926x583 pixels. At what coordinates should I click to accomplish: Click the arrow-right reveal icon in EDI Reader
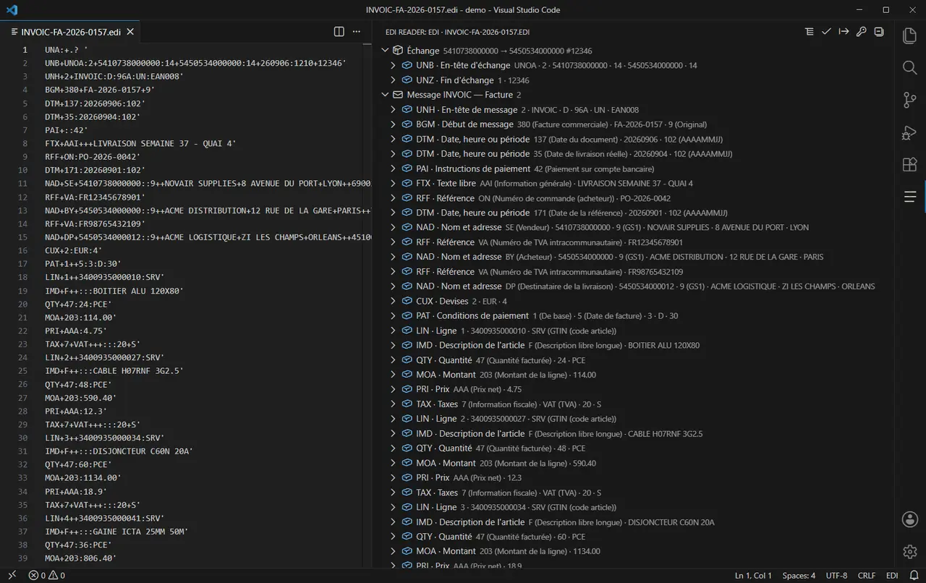844,32
